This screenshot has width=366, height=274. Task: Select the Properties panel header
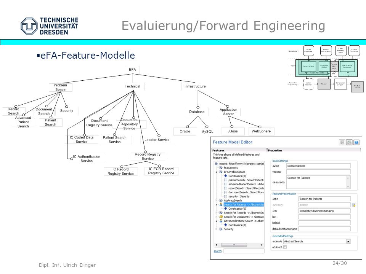point(314,150)
